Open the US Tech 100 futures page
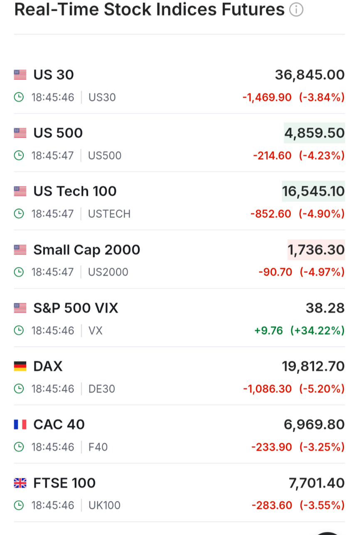The width and height of the screenshot is (359, 535). [x=75, y=191]
